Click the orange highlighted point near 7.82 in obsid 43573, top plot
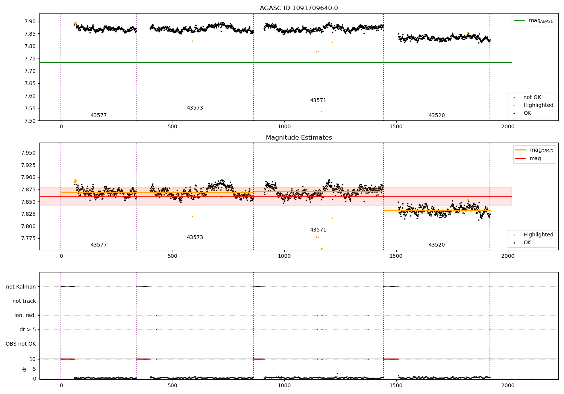This screenshot has height=394, width=564. pyautogui.click(x=192, y=41)
